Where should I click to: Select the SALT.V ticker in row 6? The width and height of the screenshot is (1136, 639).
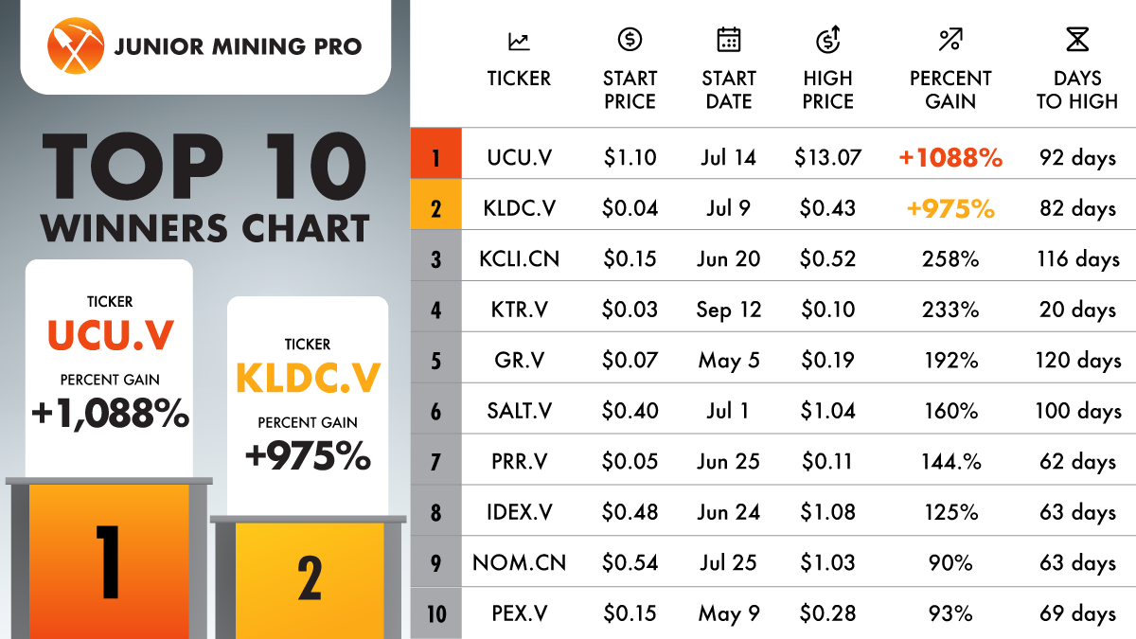pos(518,411)
